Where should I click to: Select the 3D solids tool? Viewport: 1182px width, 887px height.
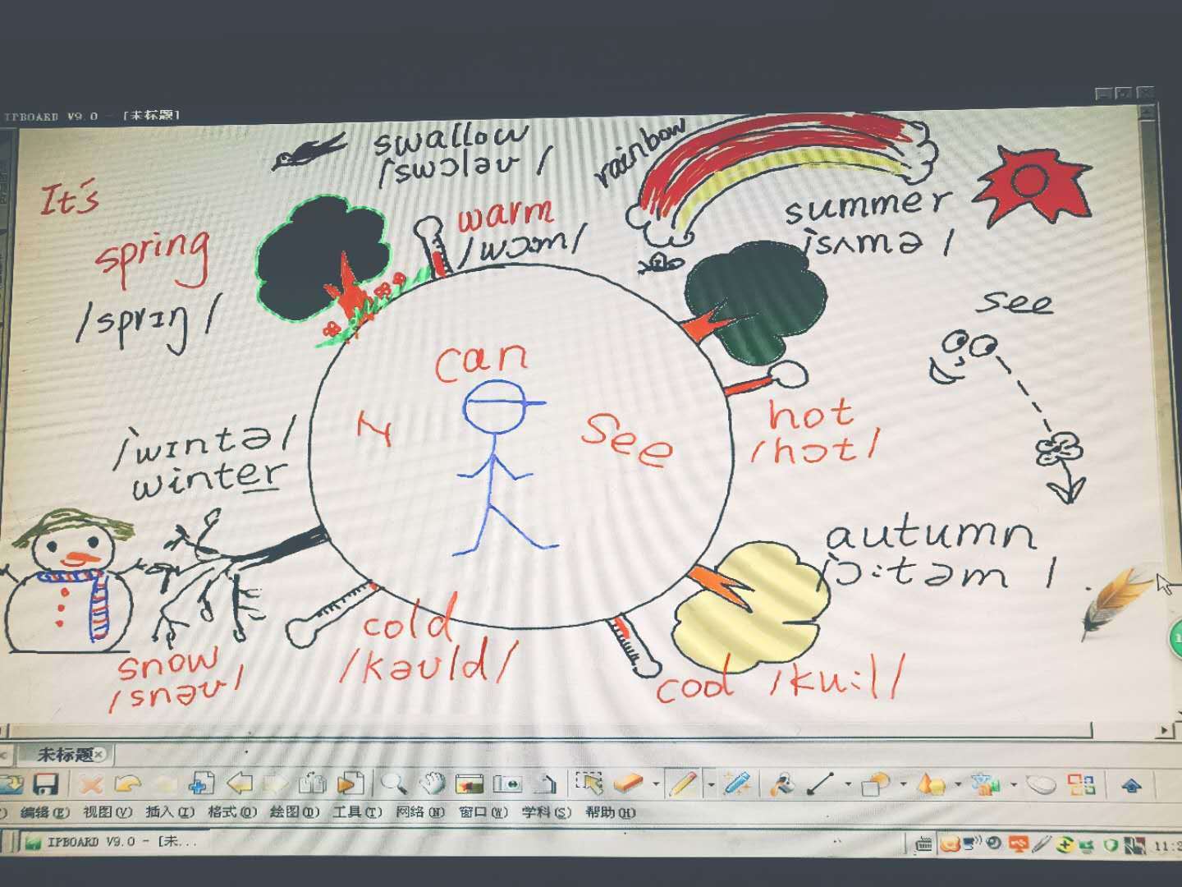931,785
